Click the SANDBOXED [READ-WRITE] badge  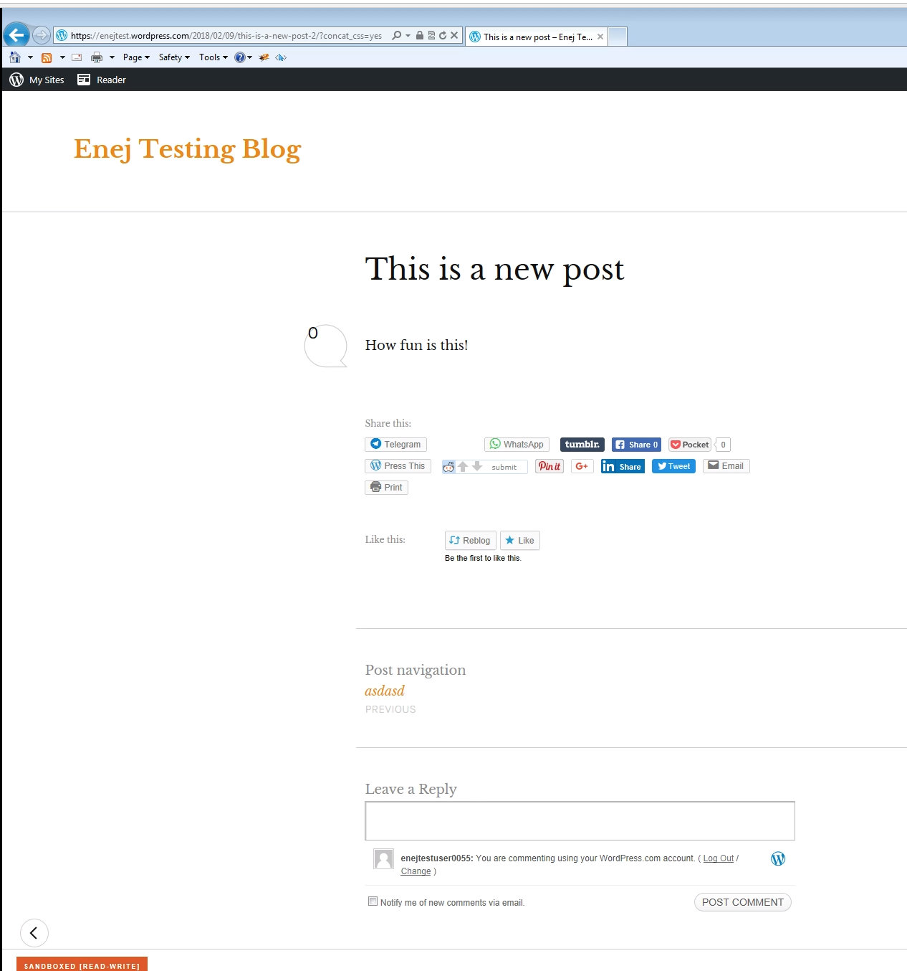coord(82,965)
